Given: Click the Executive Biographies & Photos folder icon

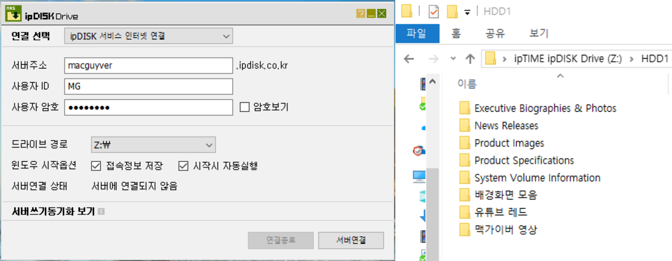Looking at the screenshot, I should 465,108.
